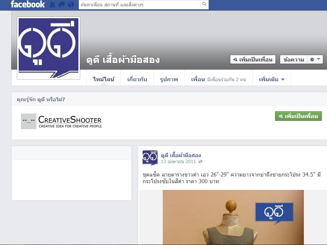
Task: Focus the top search field
Action: [139, 4]
